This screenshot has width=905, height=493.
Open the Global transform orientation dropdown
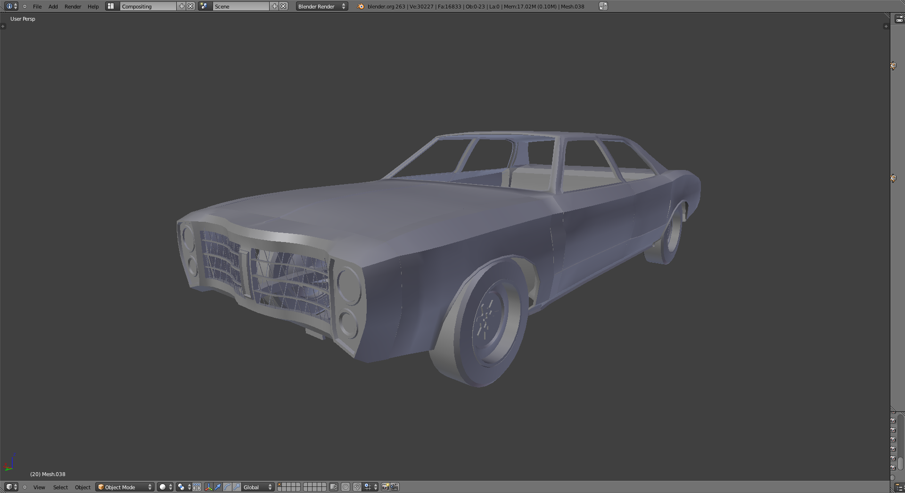258,487
